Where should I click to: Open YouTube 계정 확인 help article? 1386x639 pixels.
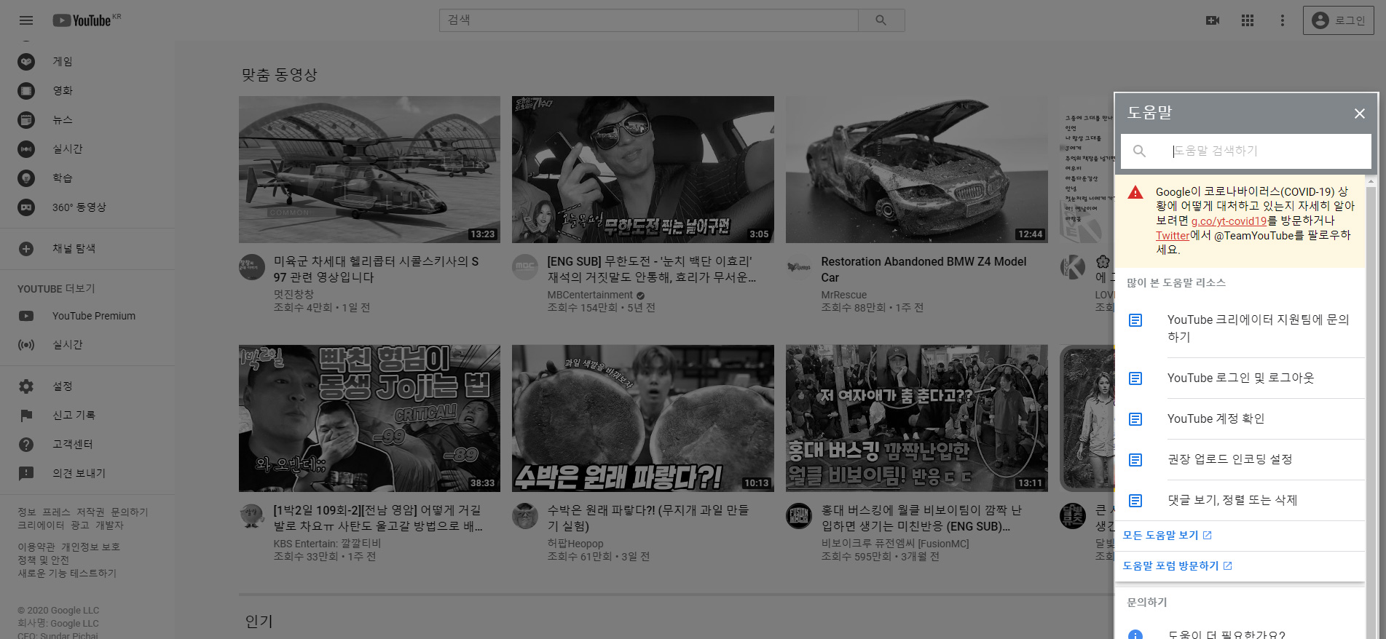click(1240, 419)
